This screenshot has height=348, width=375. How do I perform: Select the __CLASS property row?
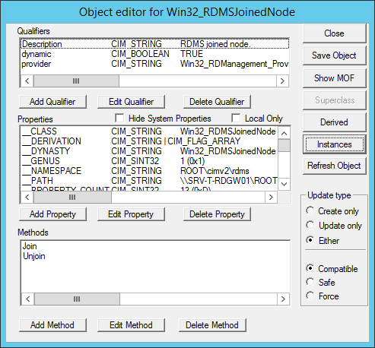coord(149,131)
